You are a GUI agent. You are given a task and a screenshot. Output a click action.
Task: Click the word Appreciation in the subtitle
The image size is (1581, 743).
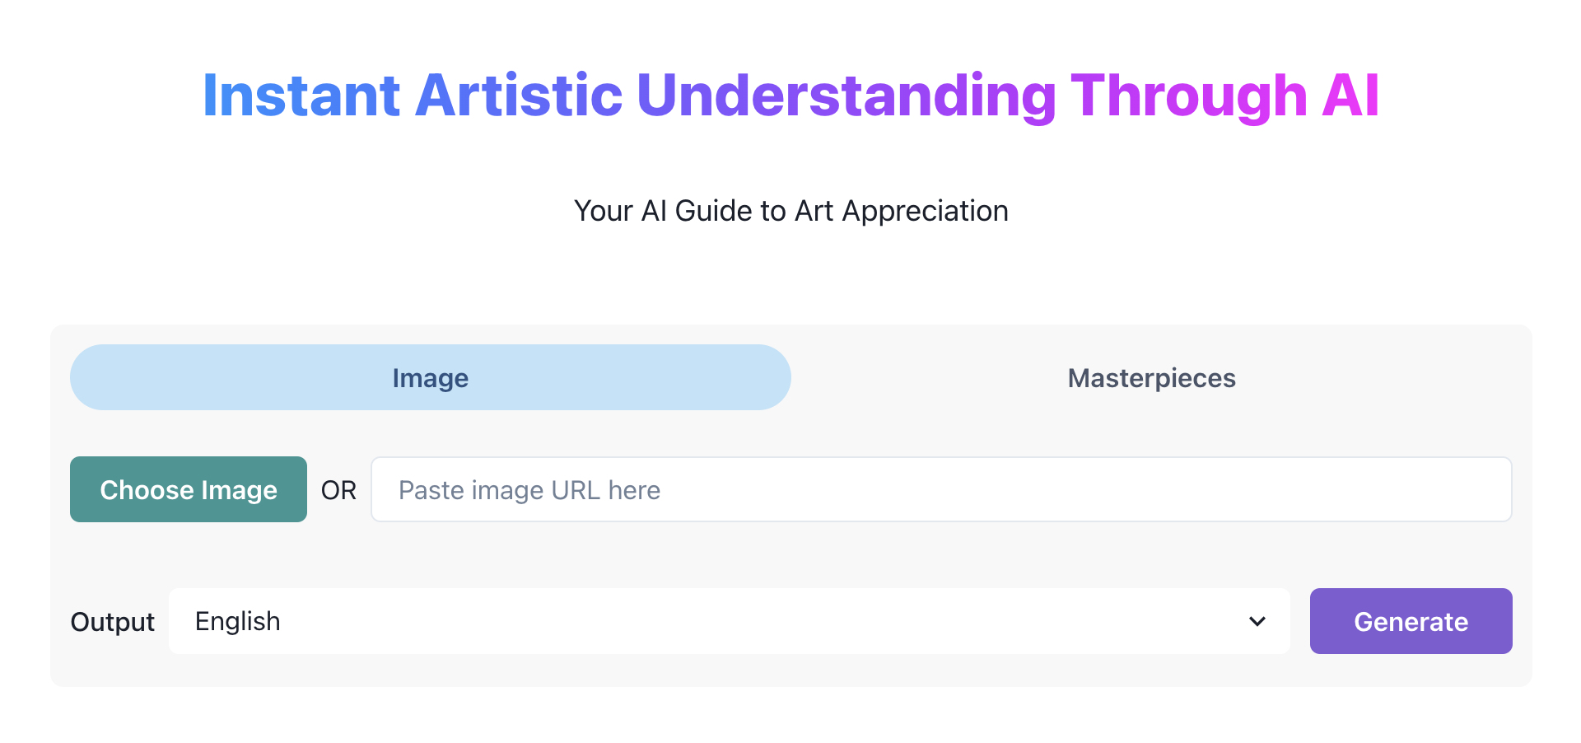pyautogui.click(x=925, y=212)
